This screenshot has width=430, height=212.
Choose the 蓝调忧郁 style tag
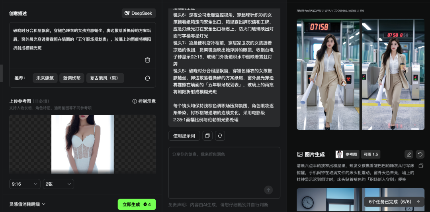[72, 78]
